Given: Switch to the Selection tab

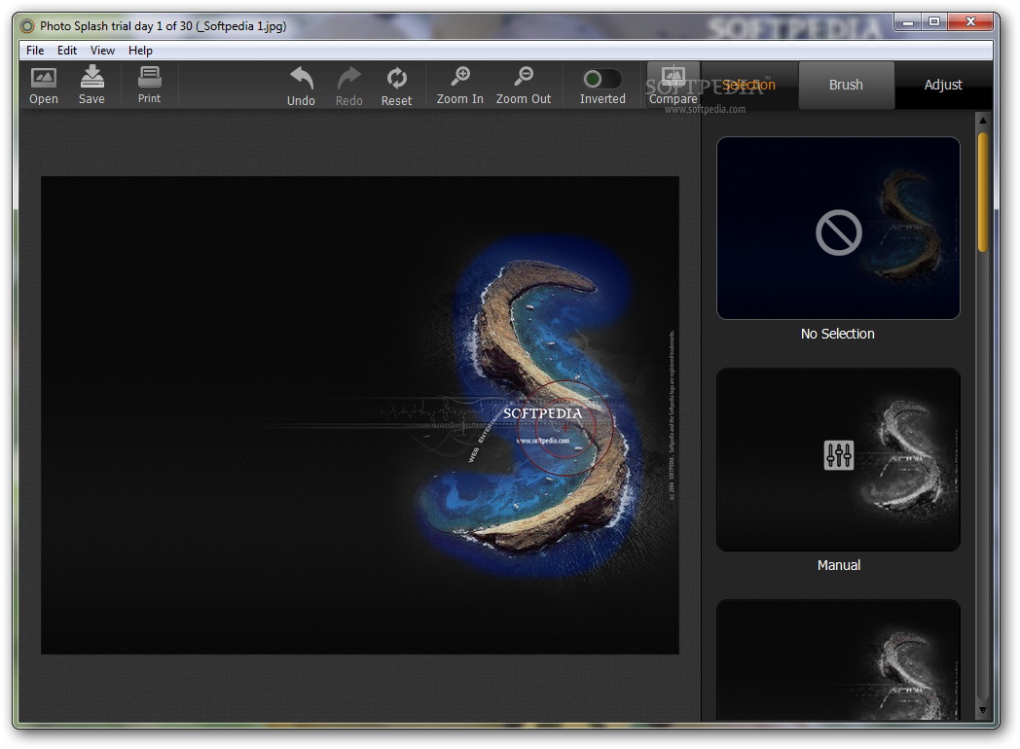Looking at the screenshot, I should tap(748, 85).
